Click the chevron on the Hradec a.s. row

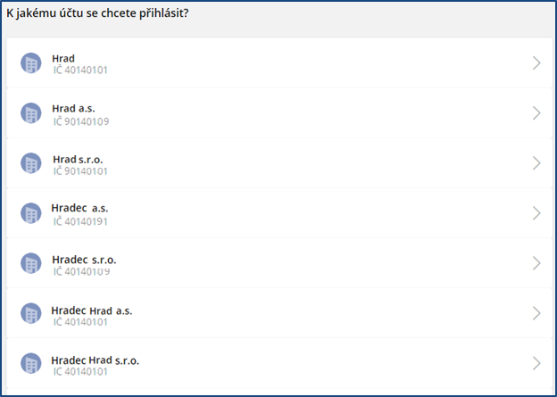click(536, 213)
